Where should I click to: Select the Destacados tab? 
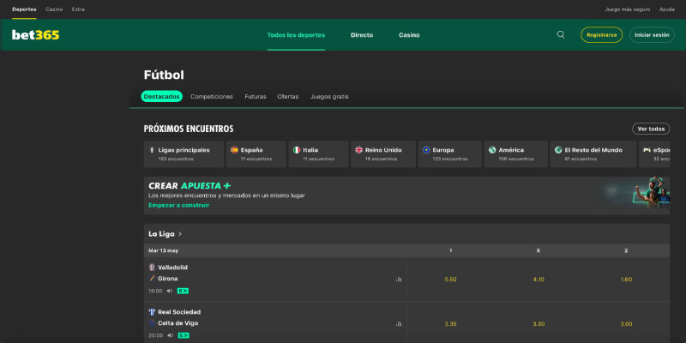pos(161,96)
